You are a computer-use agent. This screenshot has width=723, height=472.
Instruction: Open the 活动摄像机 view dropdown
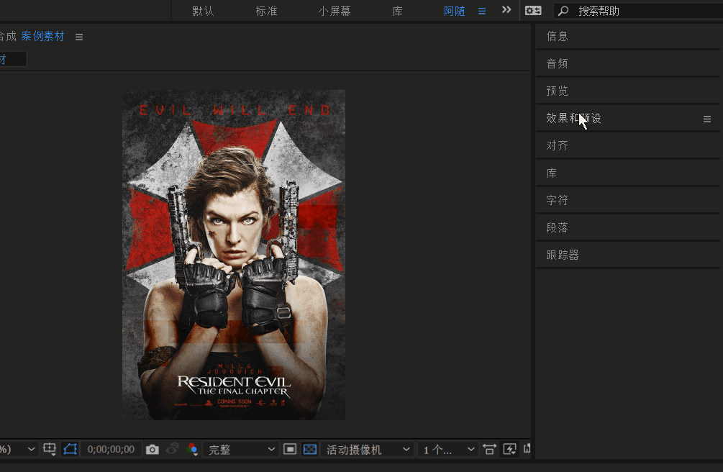click(x=367, y=449)
